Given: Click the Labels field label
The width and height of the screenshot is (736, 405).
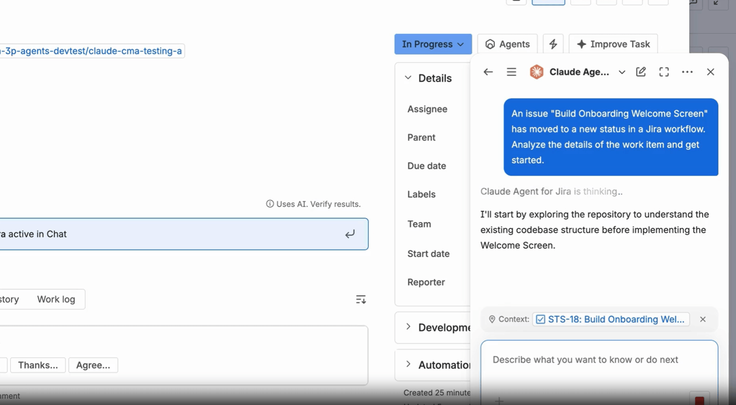Looking at the screenshot, I should click(421, 194).
